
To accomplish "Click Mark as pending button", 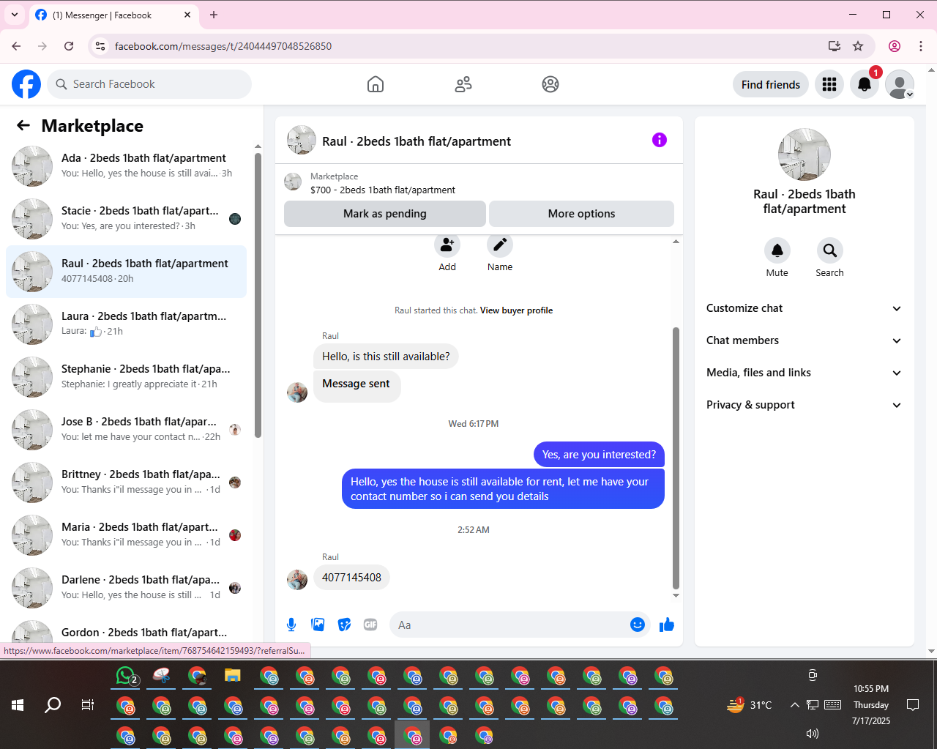I will tap(385, 214).
